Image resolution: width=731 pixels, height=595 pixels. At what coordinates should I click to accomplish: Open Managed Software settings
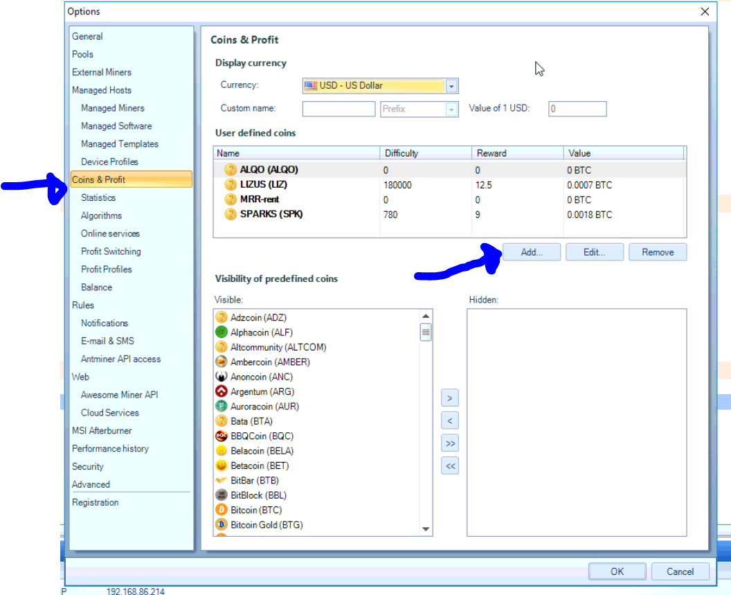[x=116, y=126]
